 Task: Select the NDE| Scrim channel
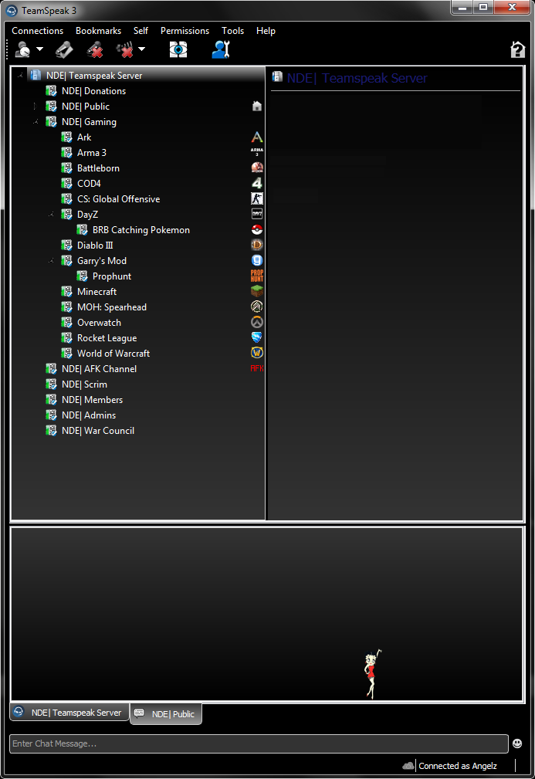pyautogui.click(x=84, y=384)
